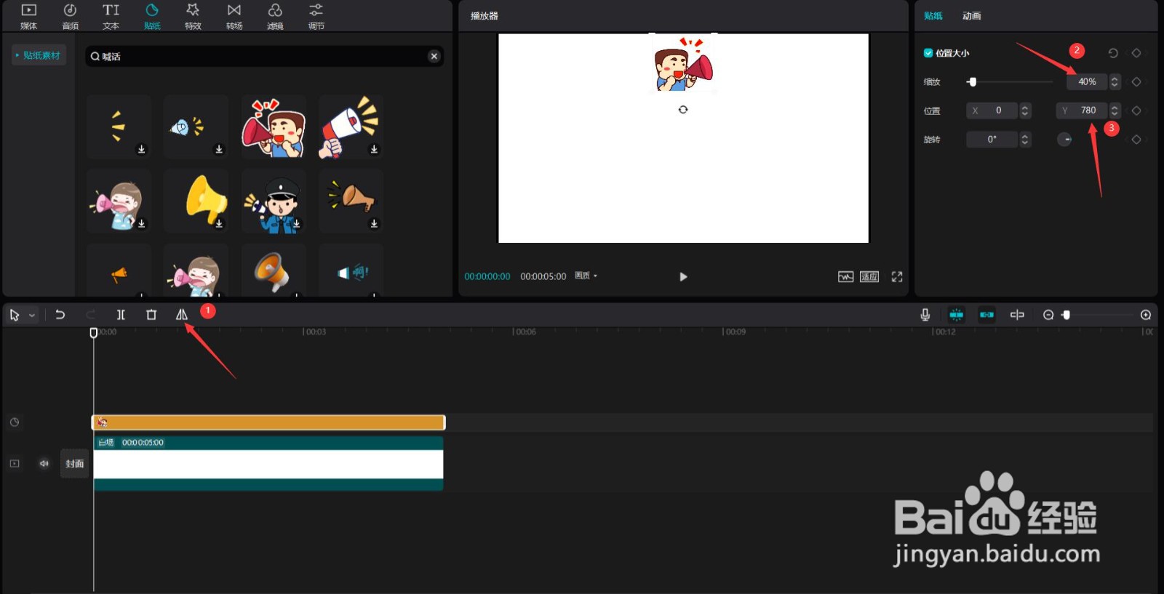Image resolution: width=1164 pixels, height=594 pixels.
Task: Add keyframe for 缩放 scale
Action: click(1136, 81)
